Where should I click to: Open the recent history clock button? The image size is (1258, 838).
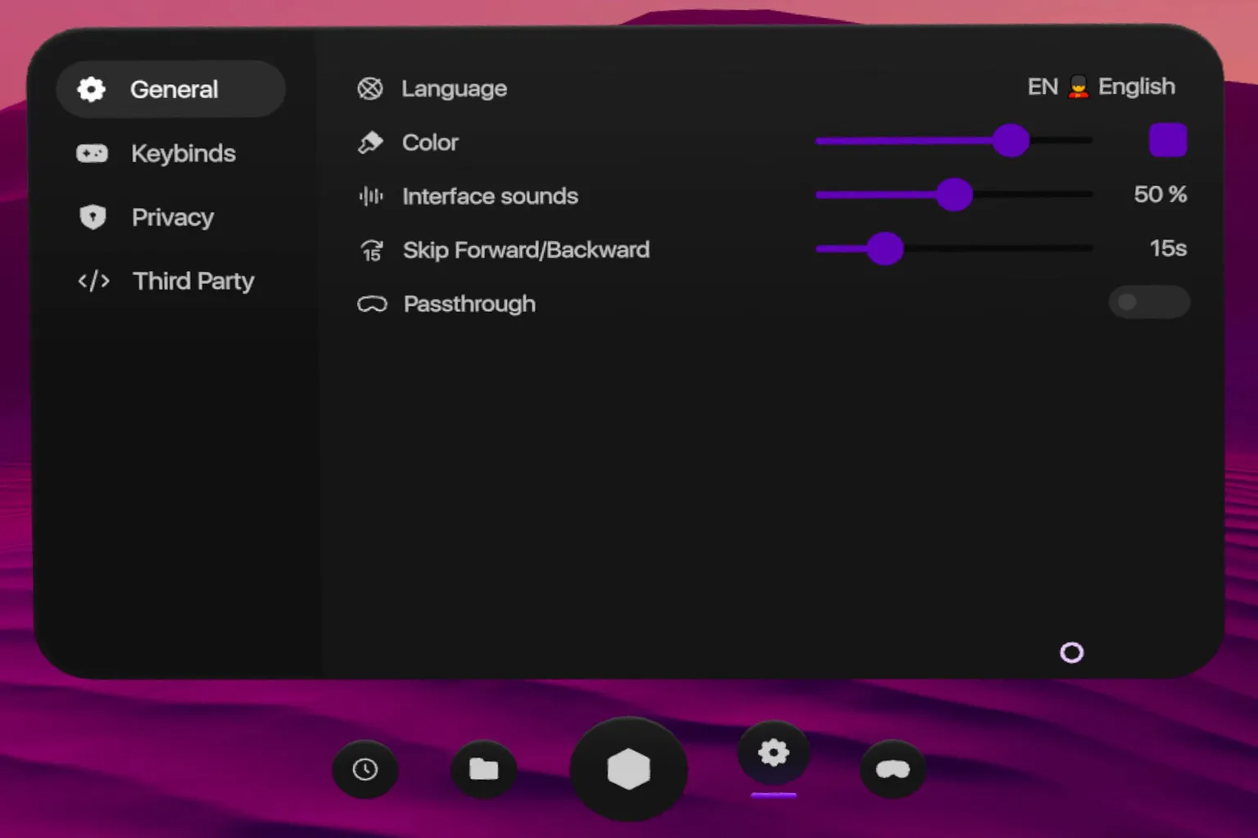point(365,769)
